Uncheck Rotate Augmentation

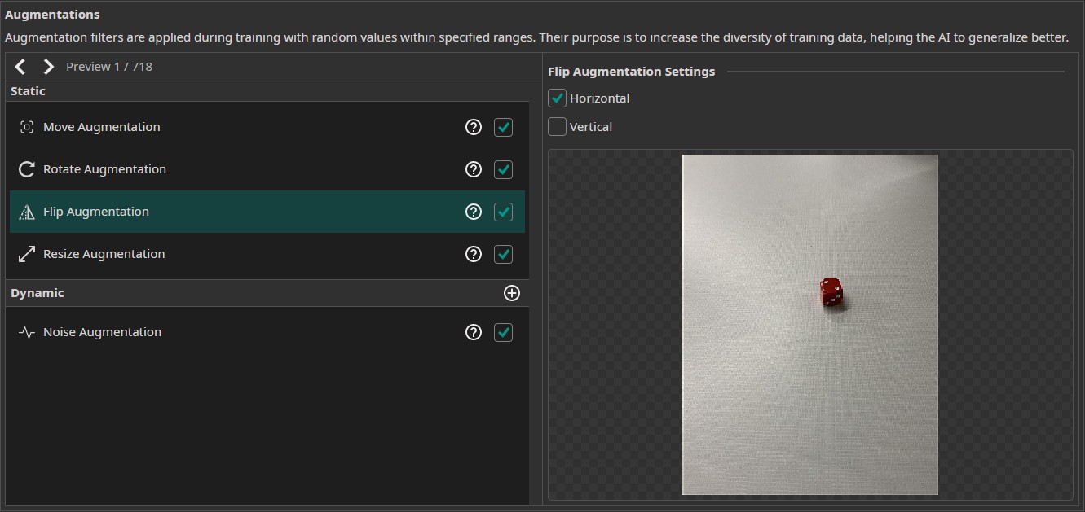504,169
